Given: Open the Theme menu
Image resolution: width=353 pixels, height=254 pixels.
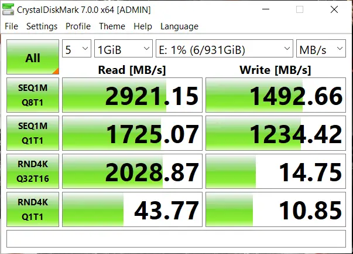Looking at the screenshot, I should pyautogui.click(x=112, y=26).
